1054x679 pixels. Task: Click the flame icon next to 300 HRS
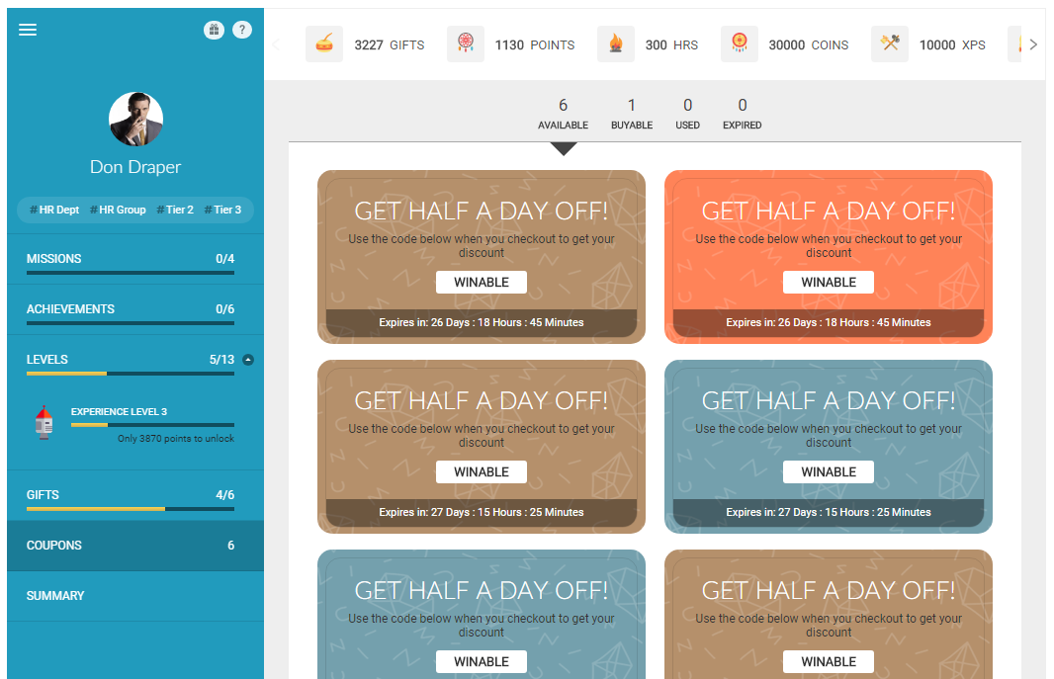point(616,44)
